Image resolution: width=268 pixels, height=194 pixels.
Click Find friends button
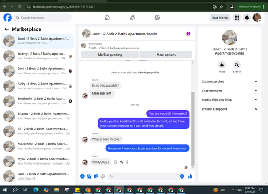tap(220, 18)
